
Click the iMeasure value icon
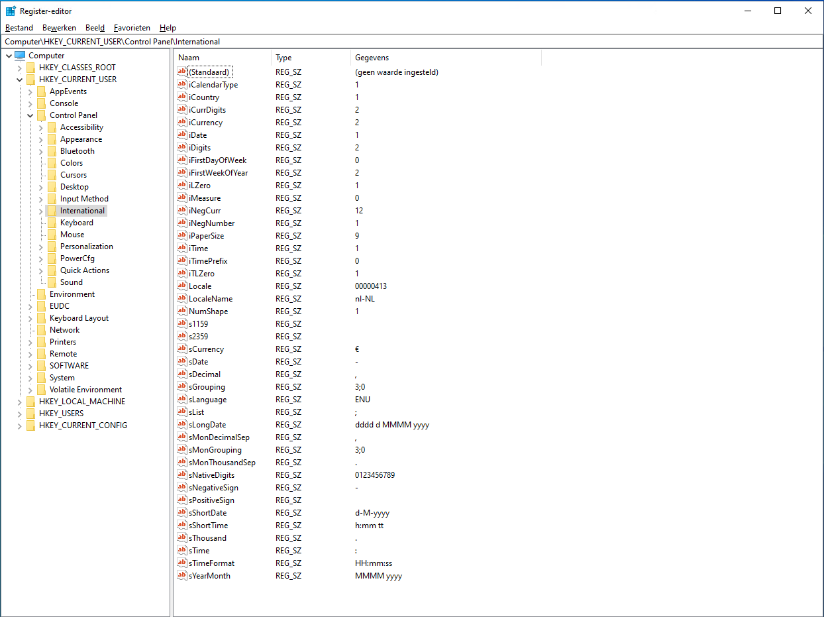[182, 197]
